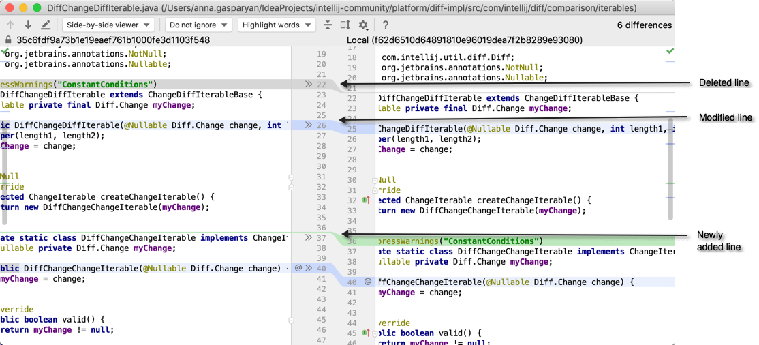Apply the added change arrow at line 37

pos(309,237)
